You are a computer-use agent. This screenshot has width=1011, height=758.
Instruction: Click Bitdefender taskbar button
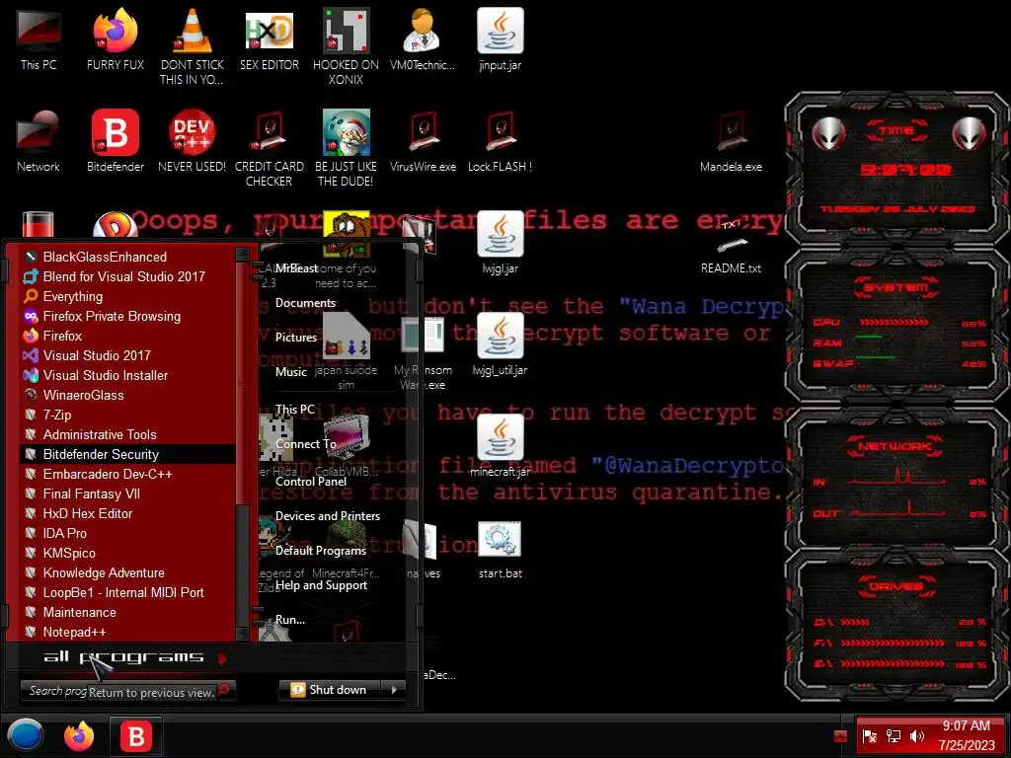[x=136, y=735]
